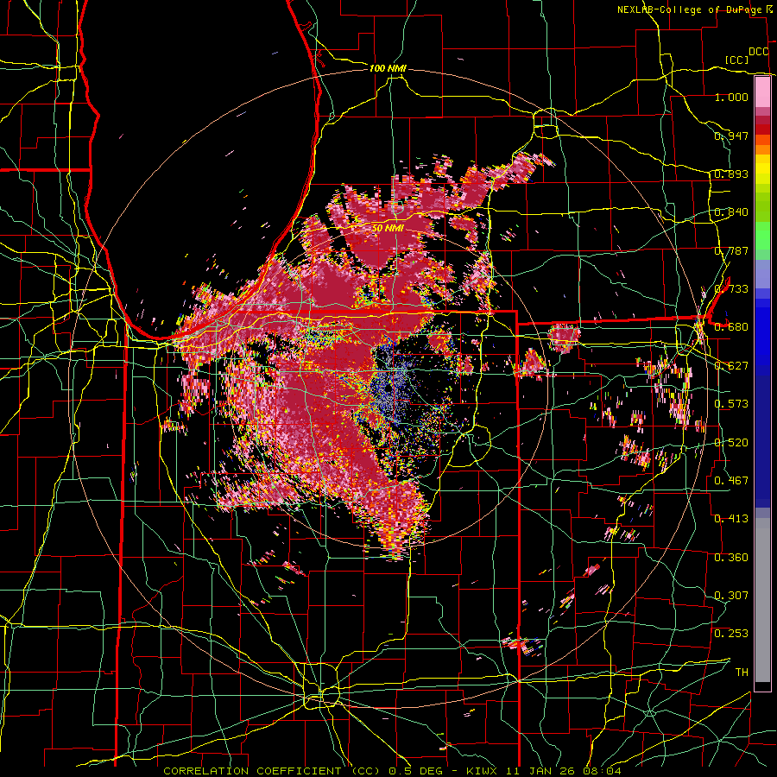This screenshot has width=777, height=777.
Task: Click the light pink top segment of the color bar
Action: tap(762, 92)
